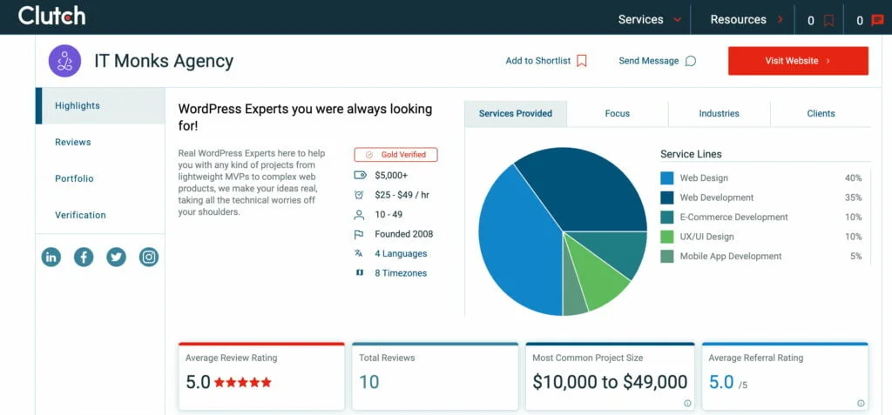Click info icon on Average Referral Rating card
The width and height of the screenshot is (892, 415).
point(860,403)
